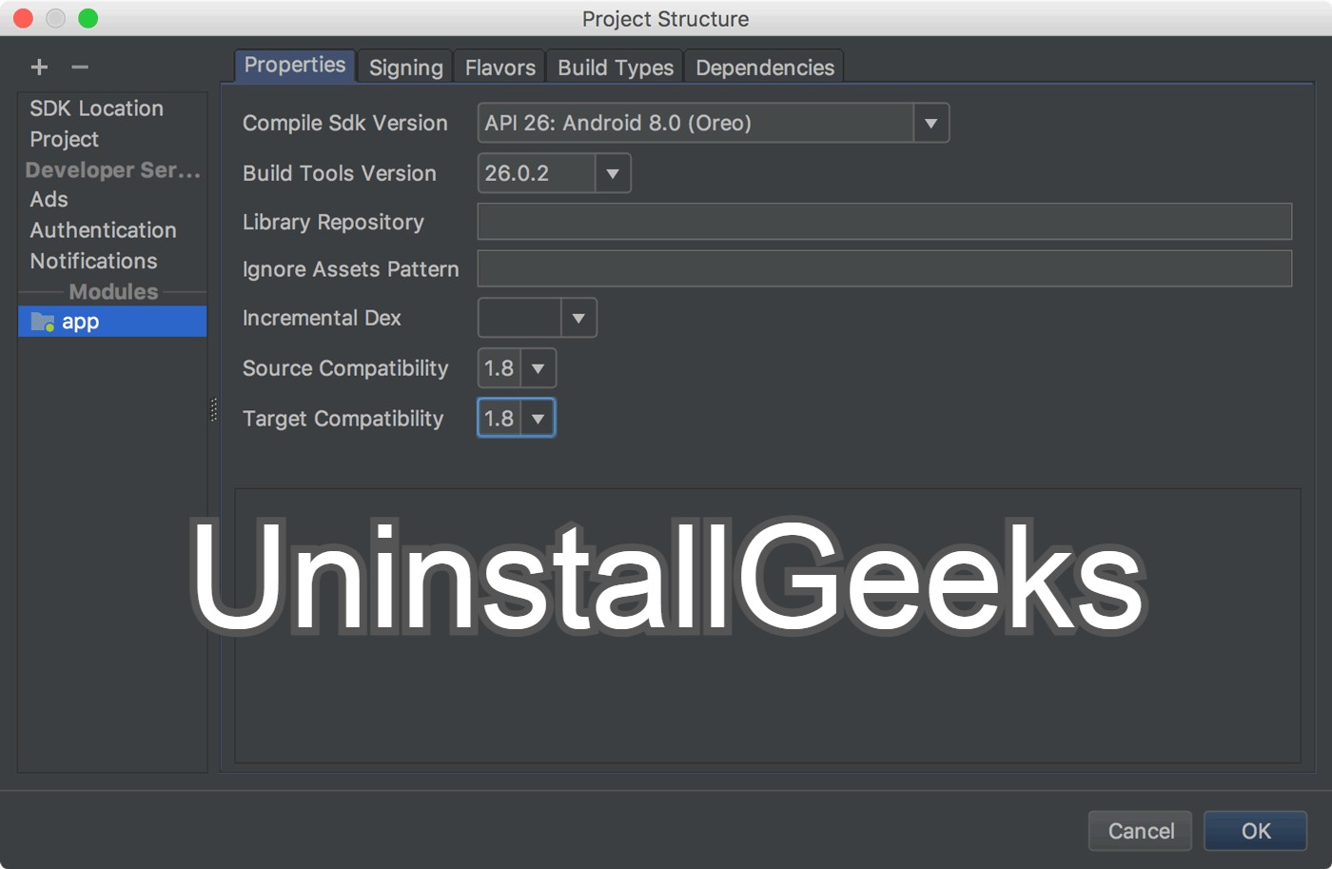This screenshot has width=1332, height=869.
Task: Click the Build Tools Version label
Action: [340, 173]
